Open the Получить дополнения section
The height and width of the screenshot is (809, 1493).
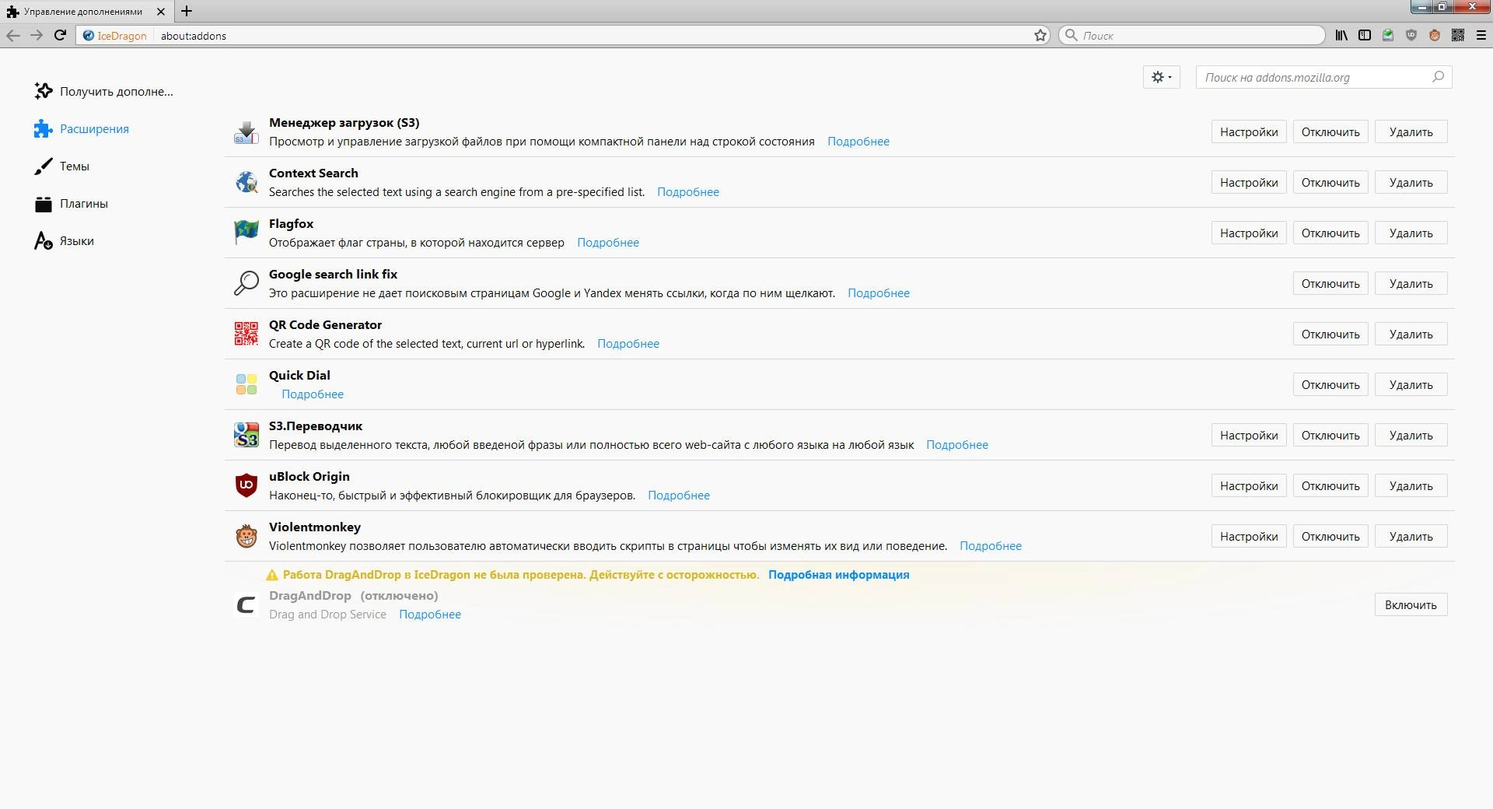103,91
